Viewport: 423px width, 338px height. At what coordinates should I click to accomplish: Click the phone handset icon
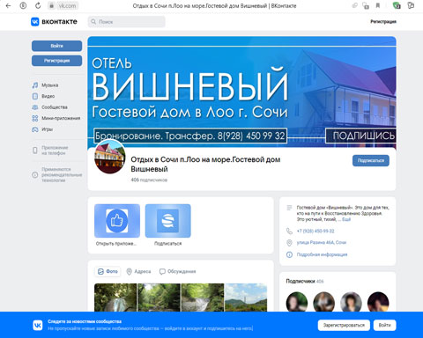pyautogui.click(x=289, y=231)
